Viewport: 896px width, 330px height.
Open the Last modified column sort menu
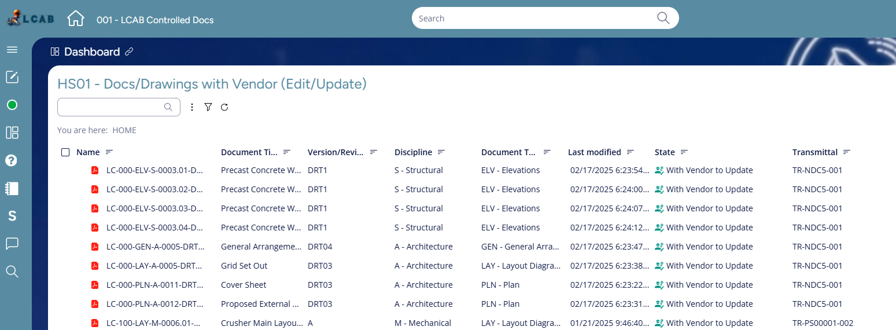[630, 152]
